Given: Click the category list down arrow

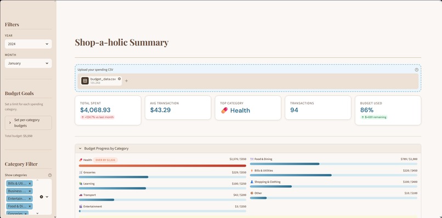Looking at the screenshot, I should click(x=37, y=213).
